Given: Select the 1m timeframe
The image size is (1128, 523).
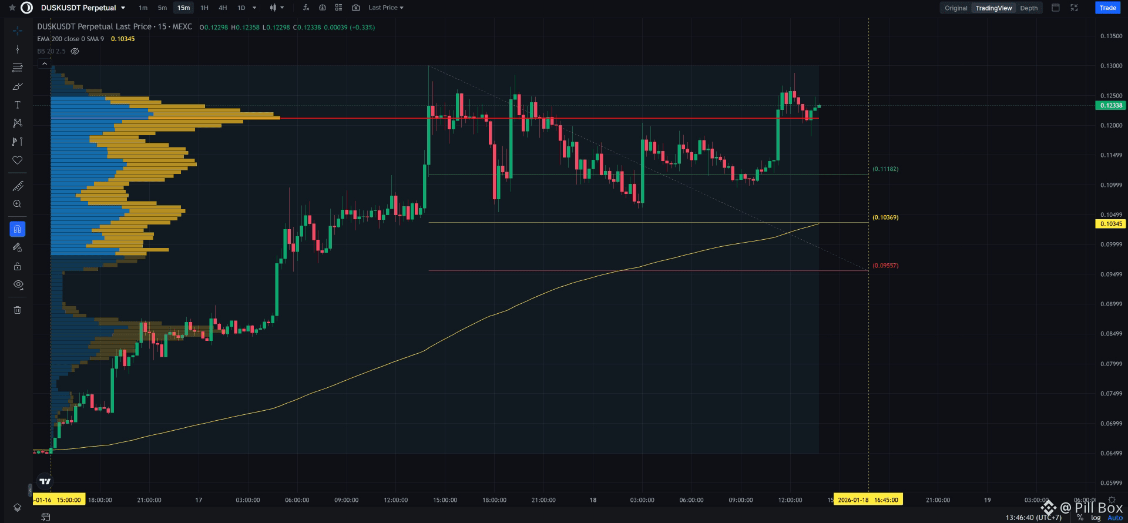Looking at the screenshot, I should 143,8.
